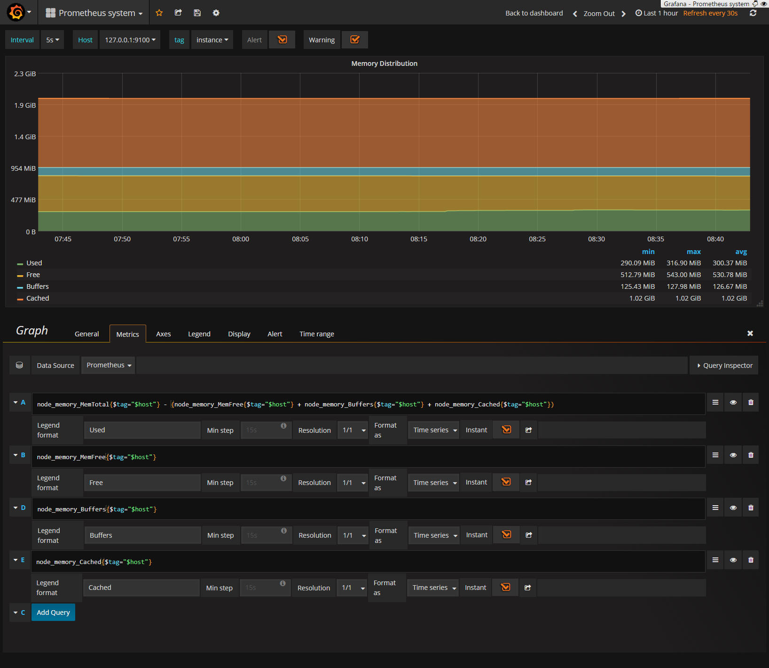This screenshot has width=769, height=668.
Task: Click link-to-Prometheus icon for query D
Action: click(529, 535)
